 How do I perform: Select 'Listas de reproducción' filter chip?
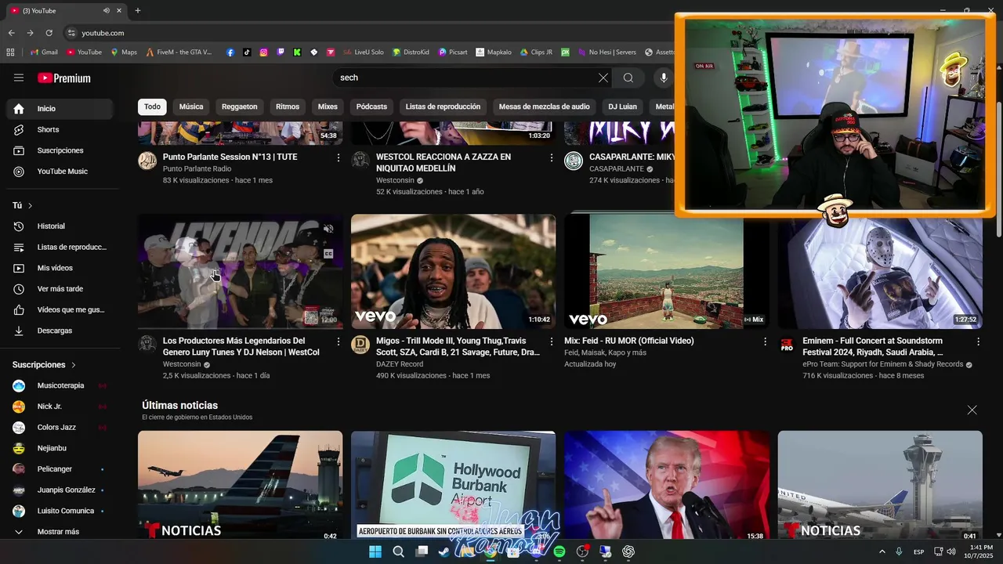pyautogui.click(x=443, y=107)
